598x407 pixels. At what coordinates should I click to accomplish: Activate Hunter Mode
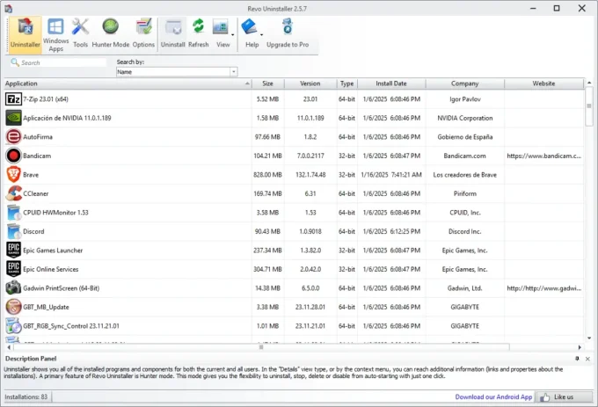pyautogui.click(x=111, y=33)
